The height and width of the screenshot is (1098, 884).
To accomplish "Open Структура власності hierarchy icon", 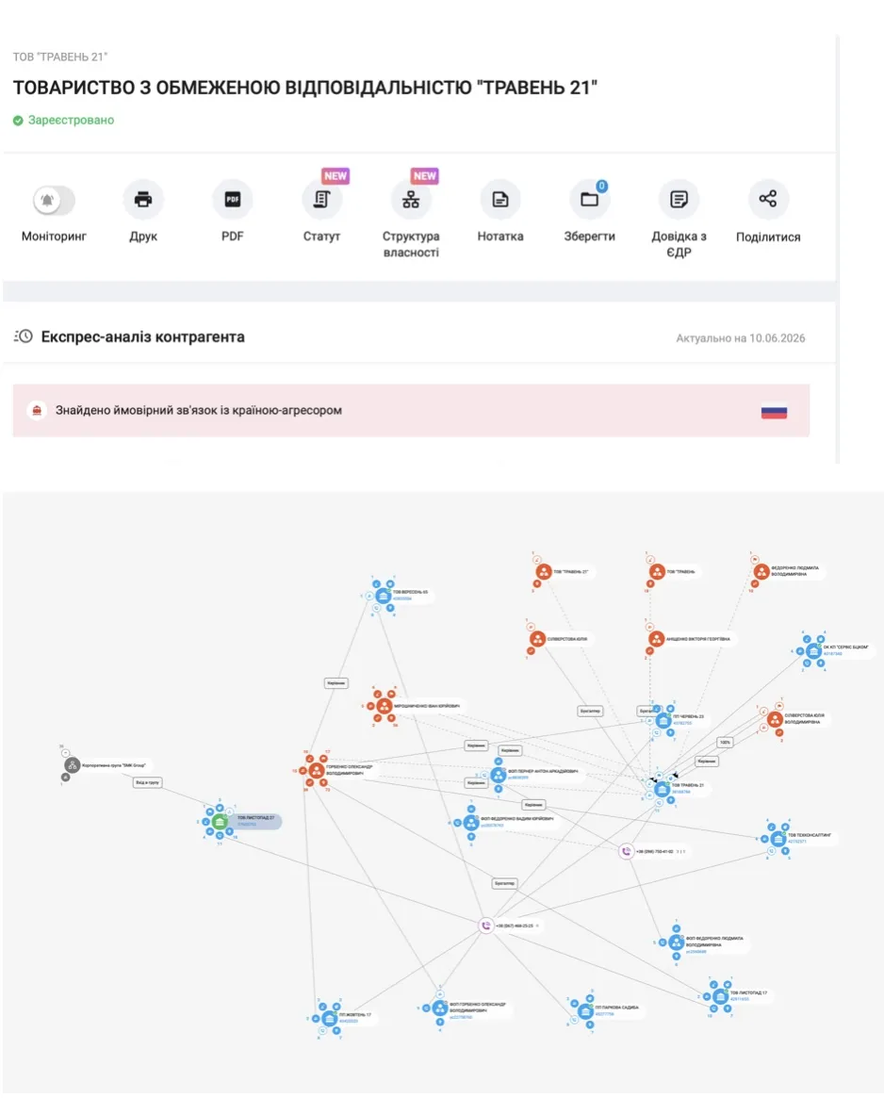I will click(x=411, y=200).
